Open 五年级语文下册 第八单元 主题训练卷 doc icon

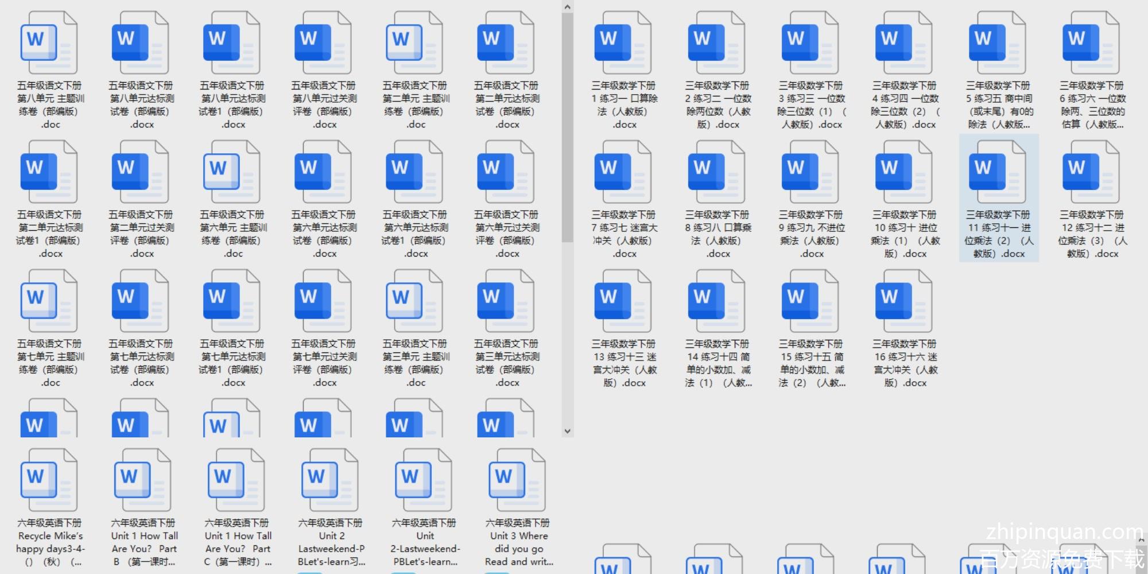pyautogui.click(x=49, y=43)
